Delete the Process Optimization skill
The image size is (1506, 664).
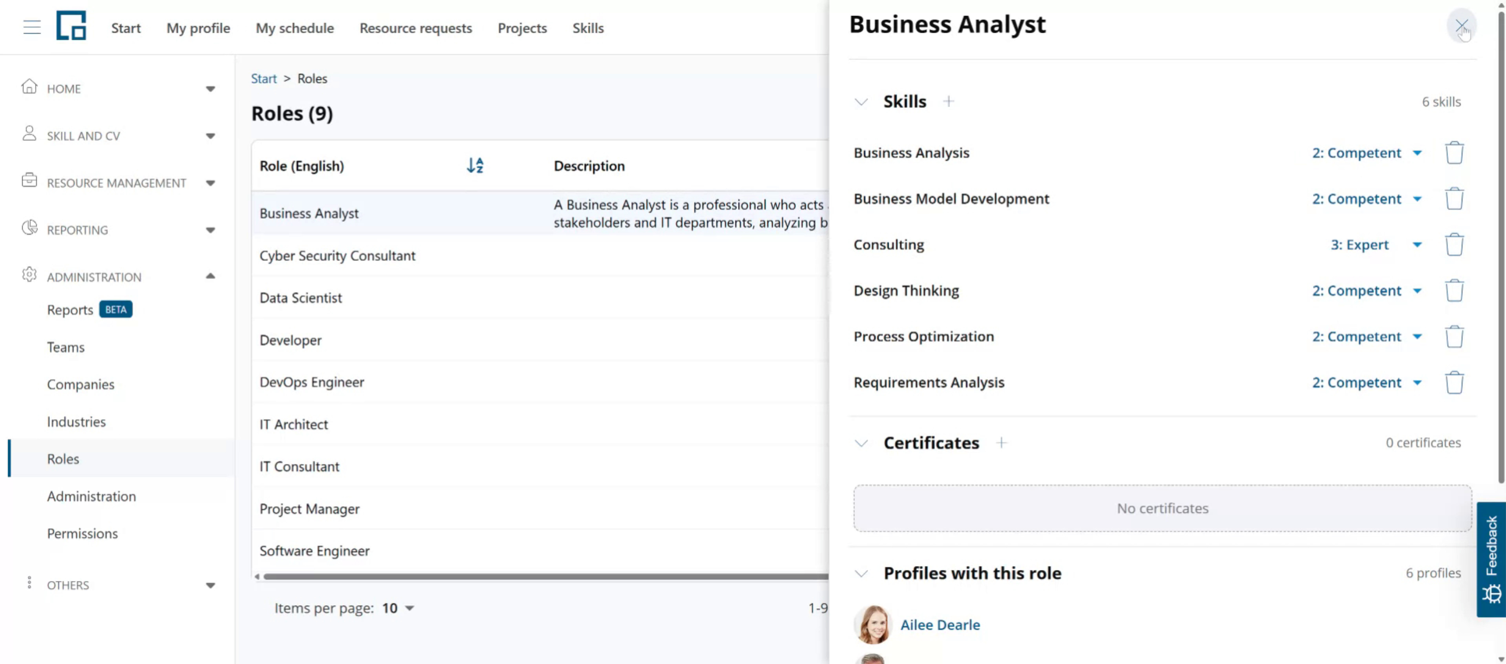point(1454,337)
